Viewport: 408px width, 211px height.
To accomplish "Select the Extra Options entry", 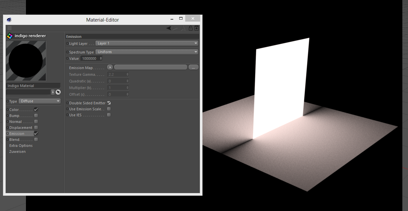I will click(x=21, y=146).
